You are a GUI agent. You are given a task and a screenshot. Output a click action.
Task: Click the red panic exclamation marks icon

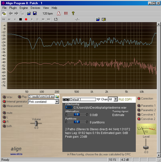tap(66, 14)
